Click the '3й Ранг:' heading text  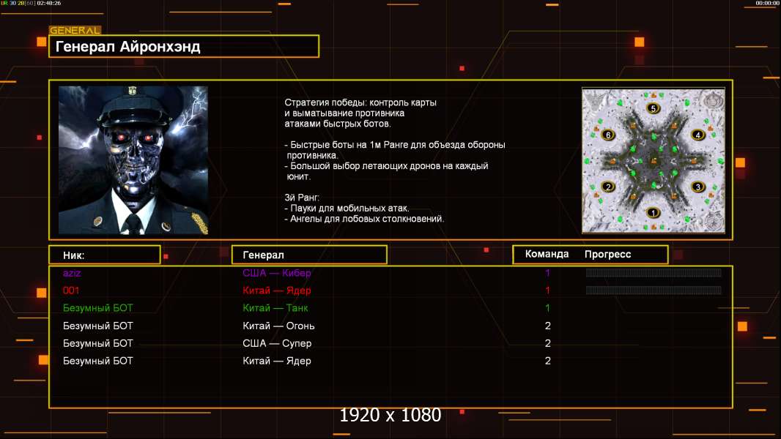click(x=302, y=198)
